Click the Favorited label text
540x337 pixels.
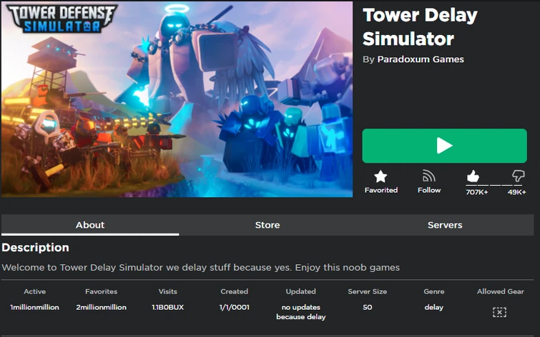tap(381, 190)
